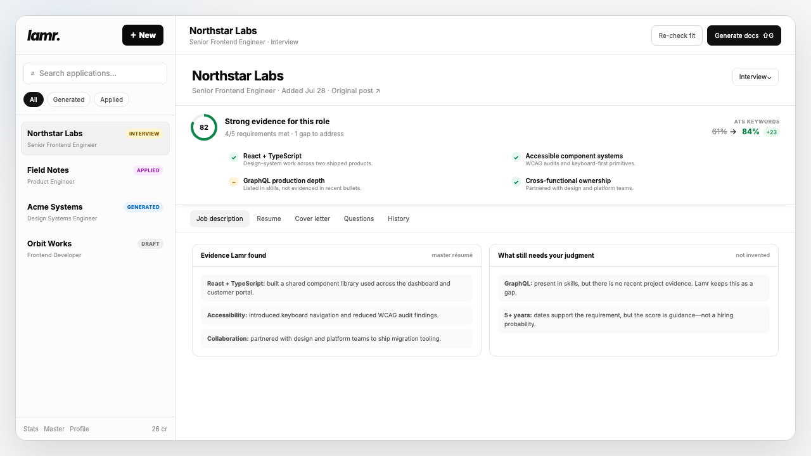Image resolution: width=811 pixels, height=456 pixels.
Task: Open Profile in the sidebar footer
Action: 79,429
